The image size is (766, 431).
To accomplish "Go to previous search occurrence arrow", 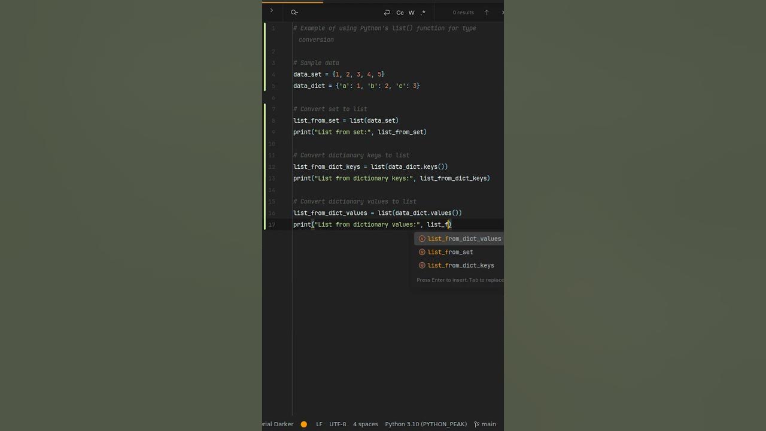I will point(487,13).
